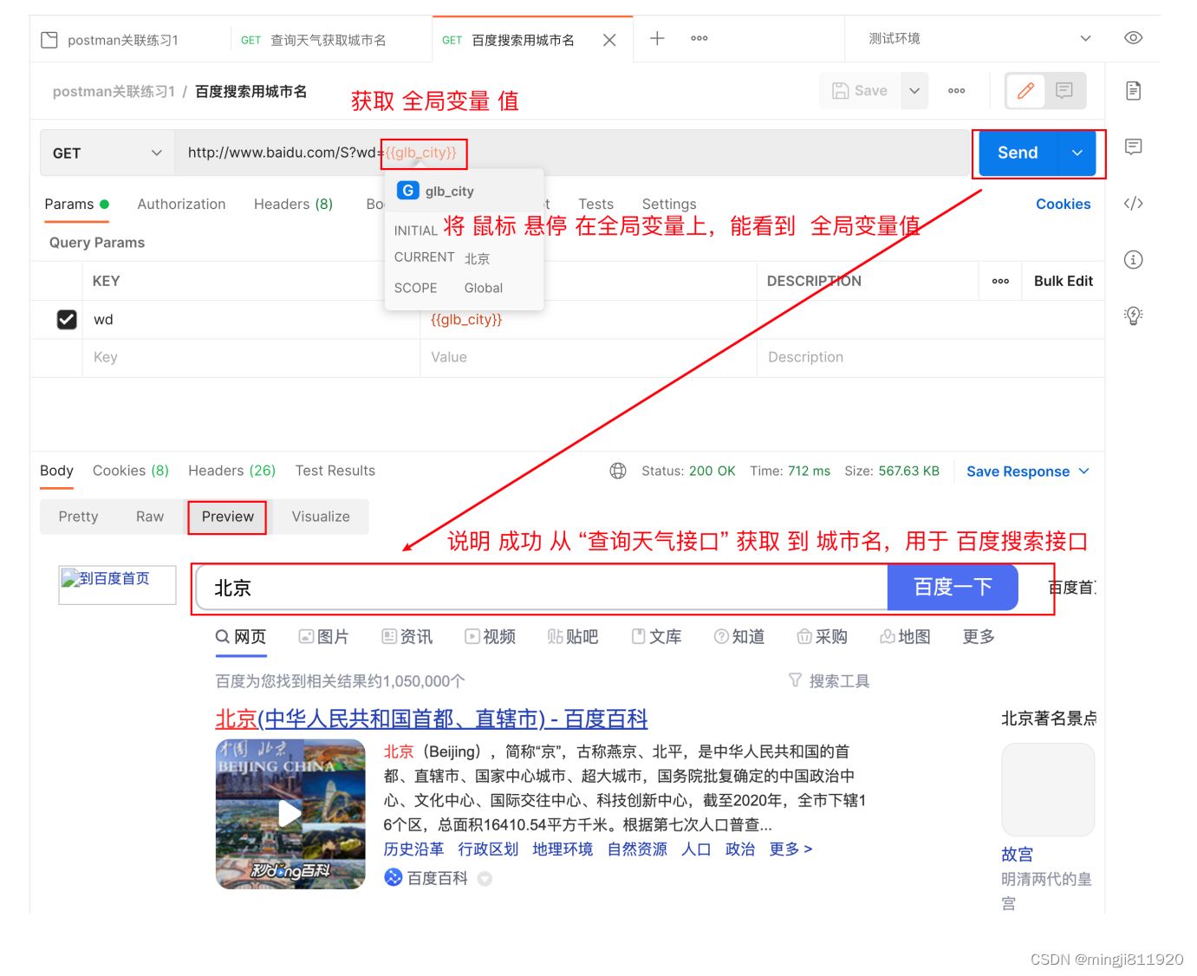Click the 百度百科 source icon

(x=394, y=877)
